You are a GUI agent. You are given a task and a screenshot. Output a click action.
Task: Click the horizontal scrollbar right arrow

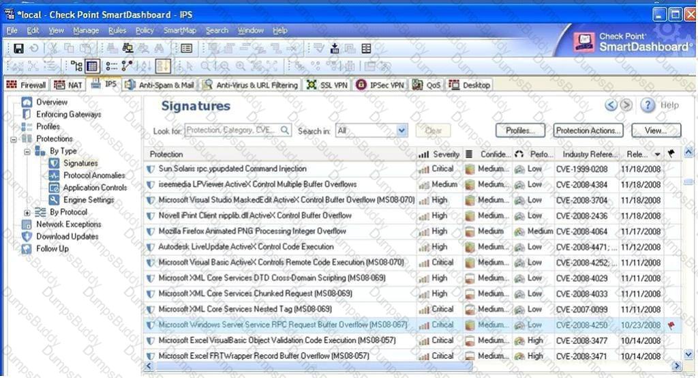(677, 366)
